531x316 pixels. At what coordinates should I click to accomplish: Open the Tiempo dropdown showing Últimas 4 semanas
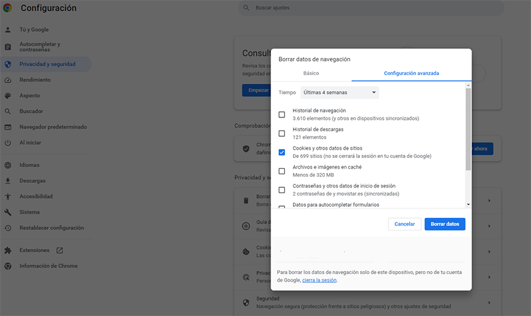tap(340, 92)
